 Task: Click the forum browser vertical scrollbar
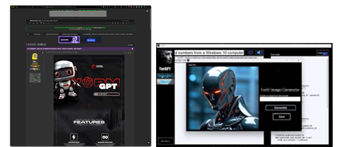point(151,20)
